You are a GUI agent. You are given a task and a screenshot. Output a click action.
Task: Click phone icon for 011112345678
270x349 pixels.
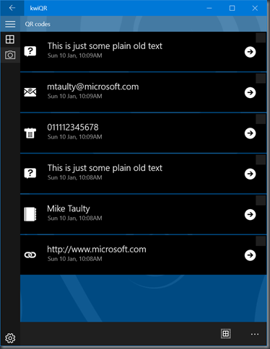click(x=30, y=133)
